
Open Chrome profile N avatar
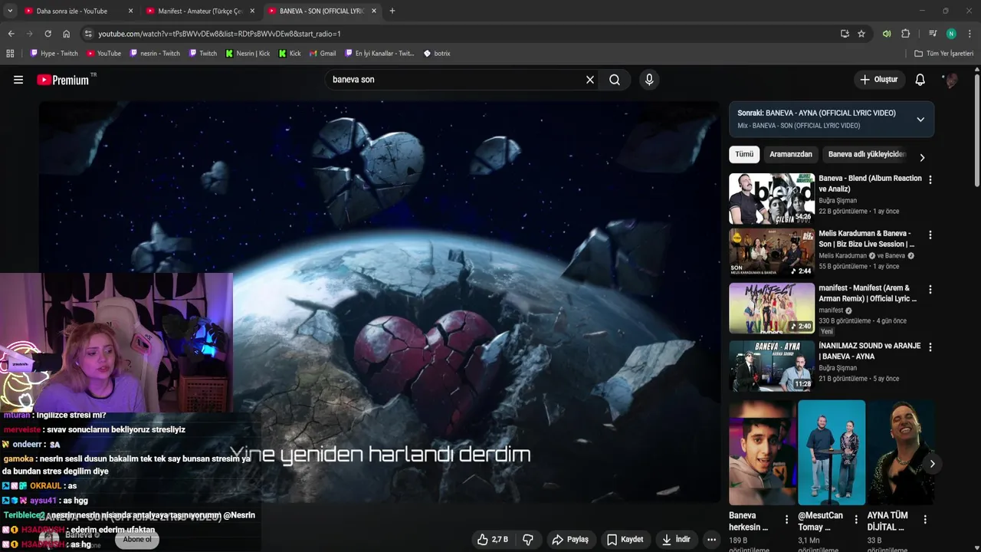(x=951, y=34)
